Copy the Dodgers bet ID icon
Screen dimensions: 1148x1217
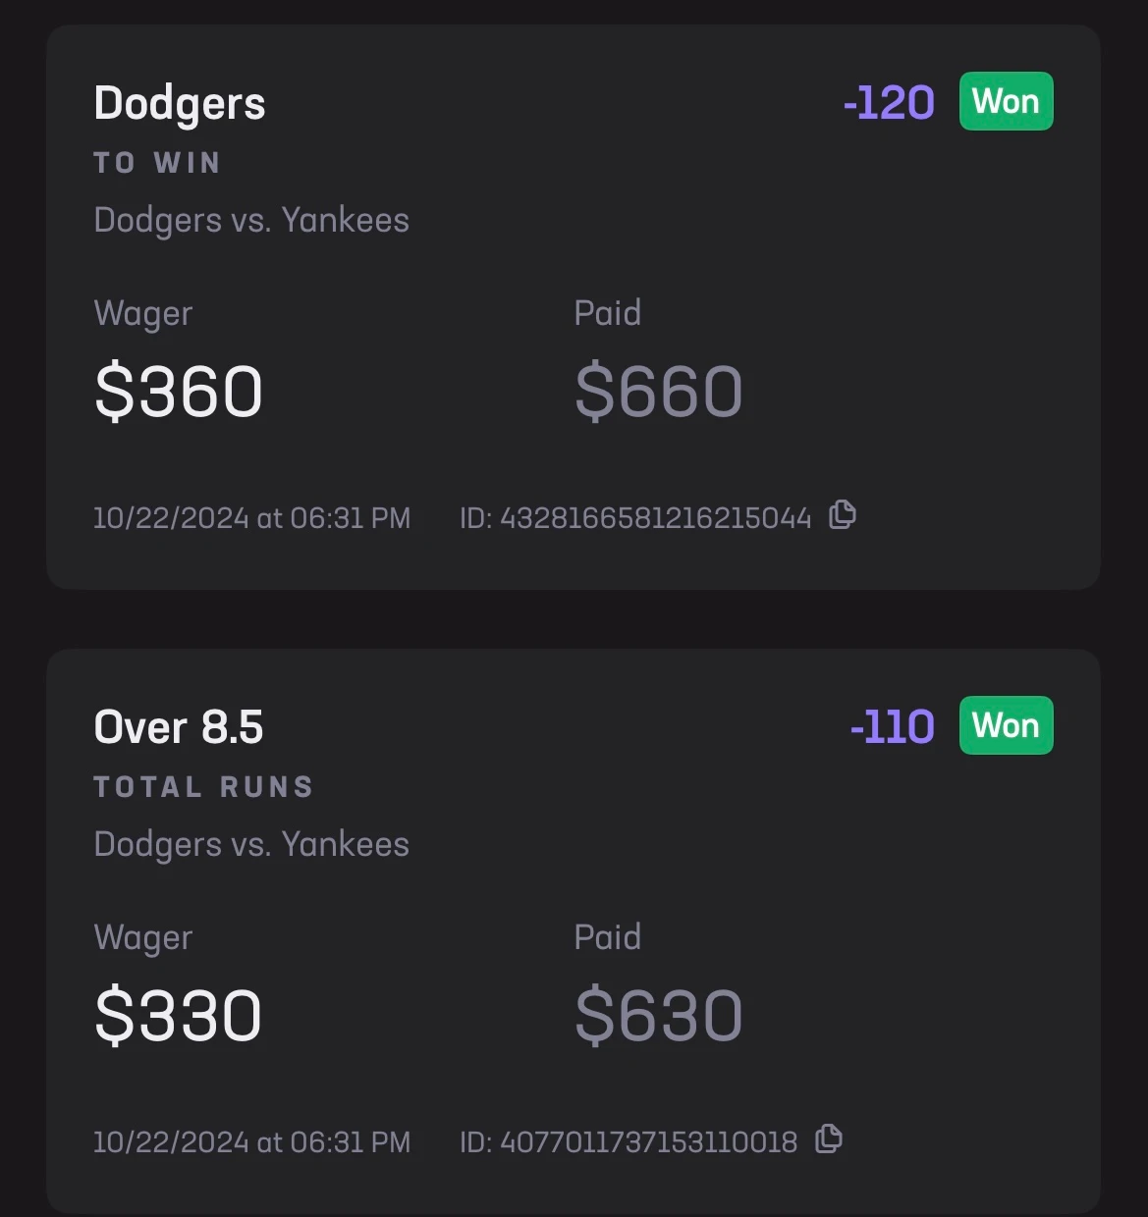843,514
